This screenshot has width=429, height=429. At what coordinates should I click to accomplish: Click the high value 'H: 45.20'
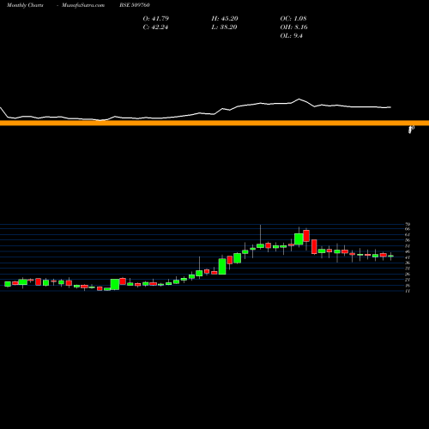[x=225, y=19]
